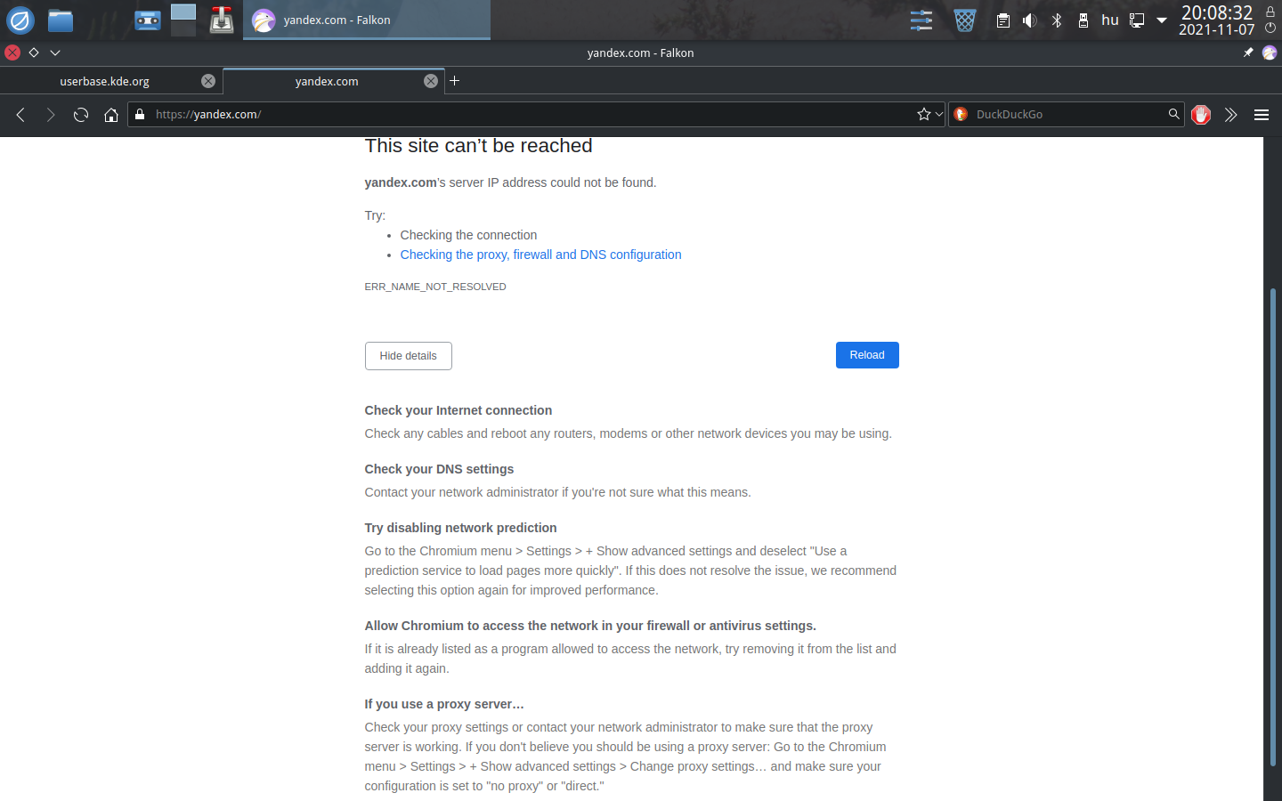Open the proxy, firewall and DNS configuration link
The width and height of the screenshot is (1282, 801).
click(540, 255)
